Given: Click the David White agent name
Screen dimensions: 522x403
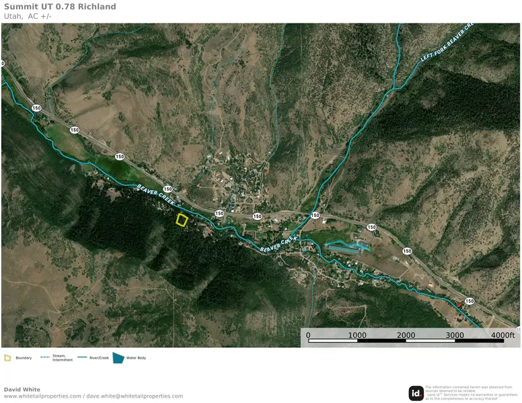Looking at the screenshot, I should click(22, 390).
